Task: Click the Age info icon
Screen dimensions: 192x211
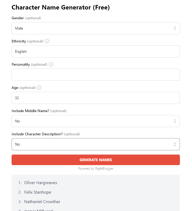Action: [x=39, y=88]
